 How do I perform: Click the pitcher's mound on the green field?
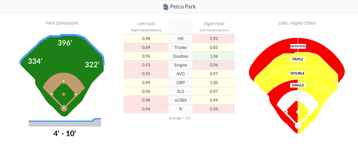(64, 94)
